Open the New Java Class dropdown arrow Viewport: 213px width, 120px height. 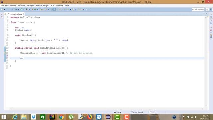pyautogui.click(x=38, y=9)
